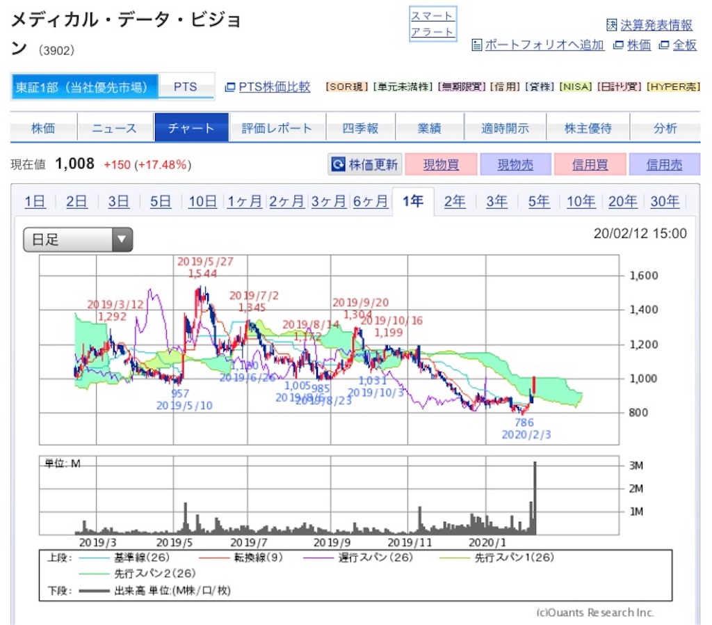712x625 pixels.
Task: Click the 先行スパン2(26) legend entry
Action: coord(137,573)
